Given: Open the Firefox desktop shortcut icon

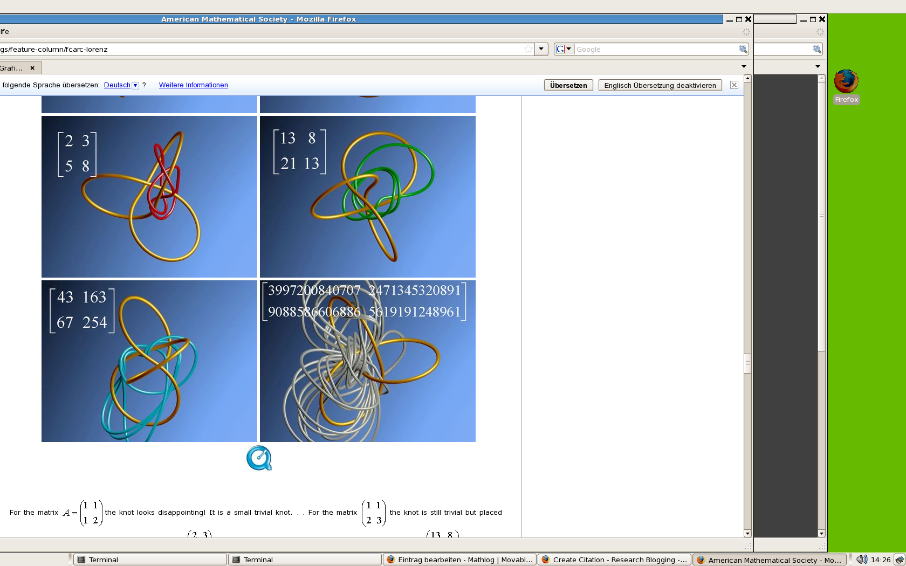Looking at the screenshot, I should (846, 82).
